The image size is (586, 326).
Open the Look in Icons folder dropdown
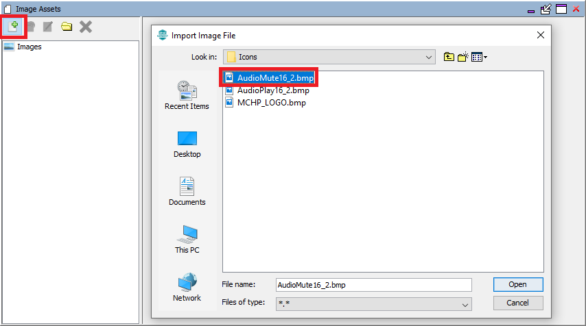[329, 57]
